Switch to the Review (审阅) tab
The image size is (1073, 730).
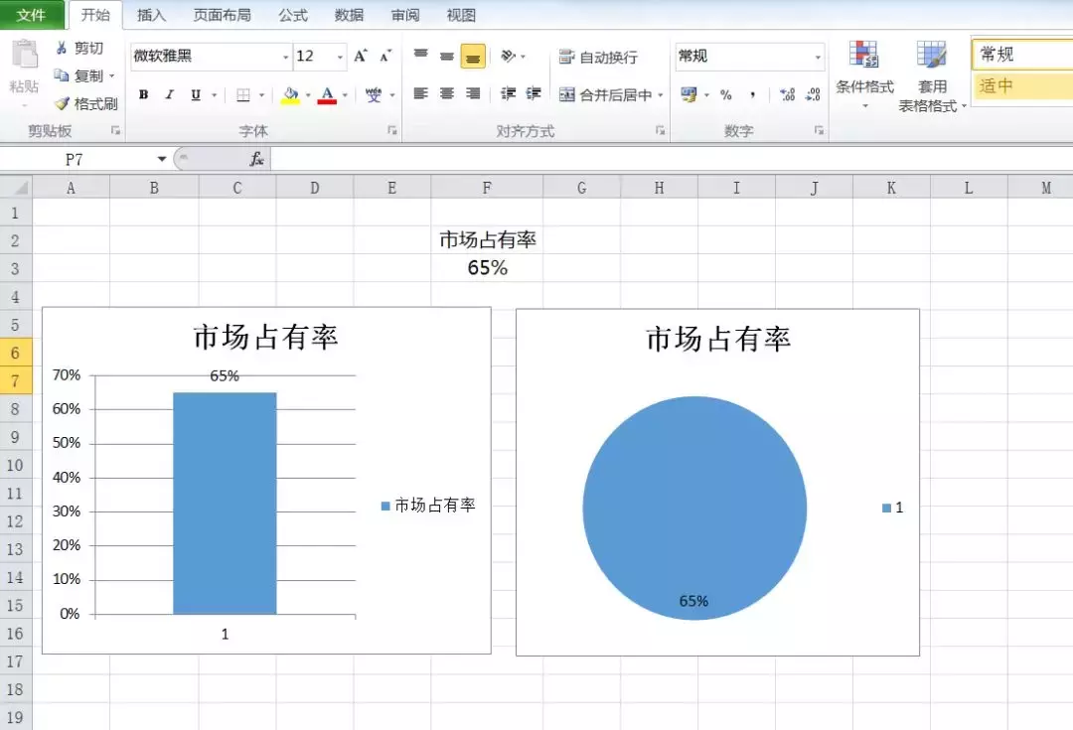tap(405, 14)
